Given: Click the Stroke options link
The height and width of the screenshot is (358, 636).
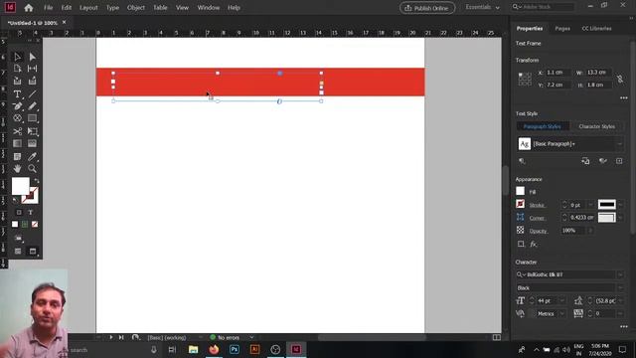Looking at the screenshot, I should click(537, 205).
